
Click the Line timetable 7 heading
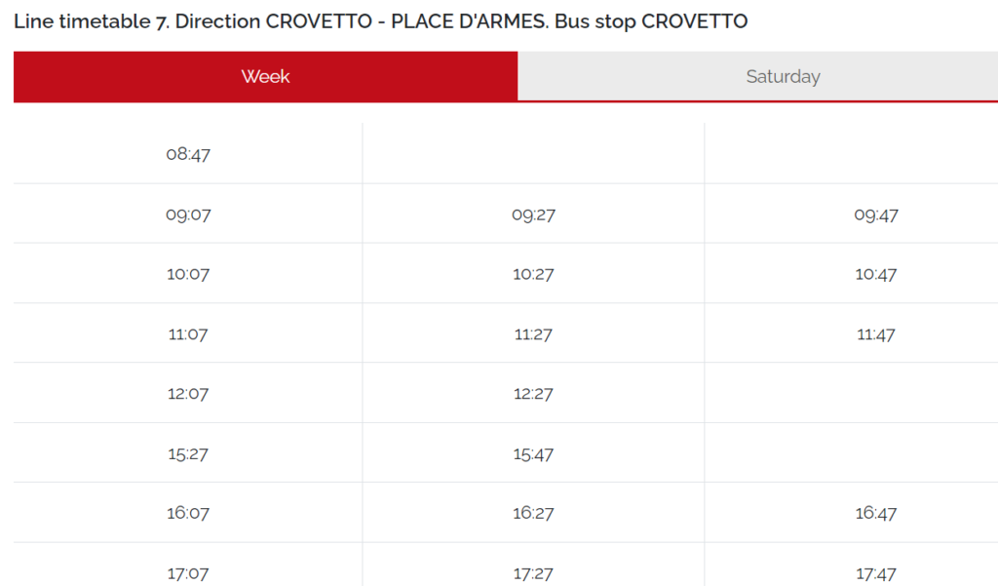379,20
